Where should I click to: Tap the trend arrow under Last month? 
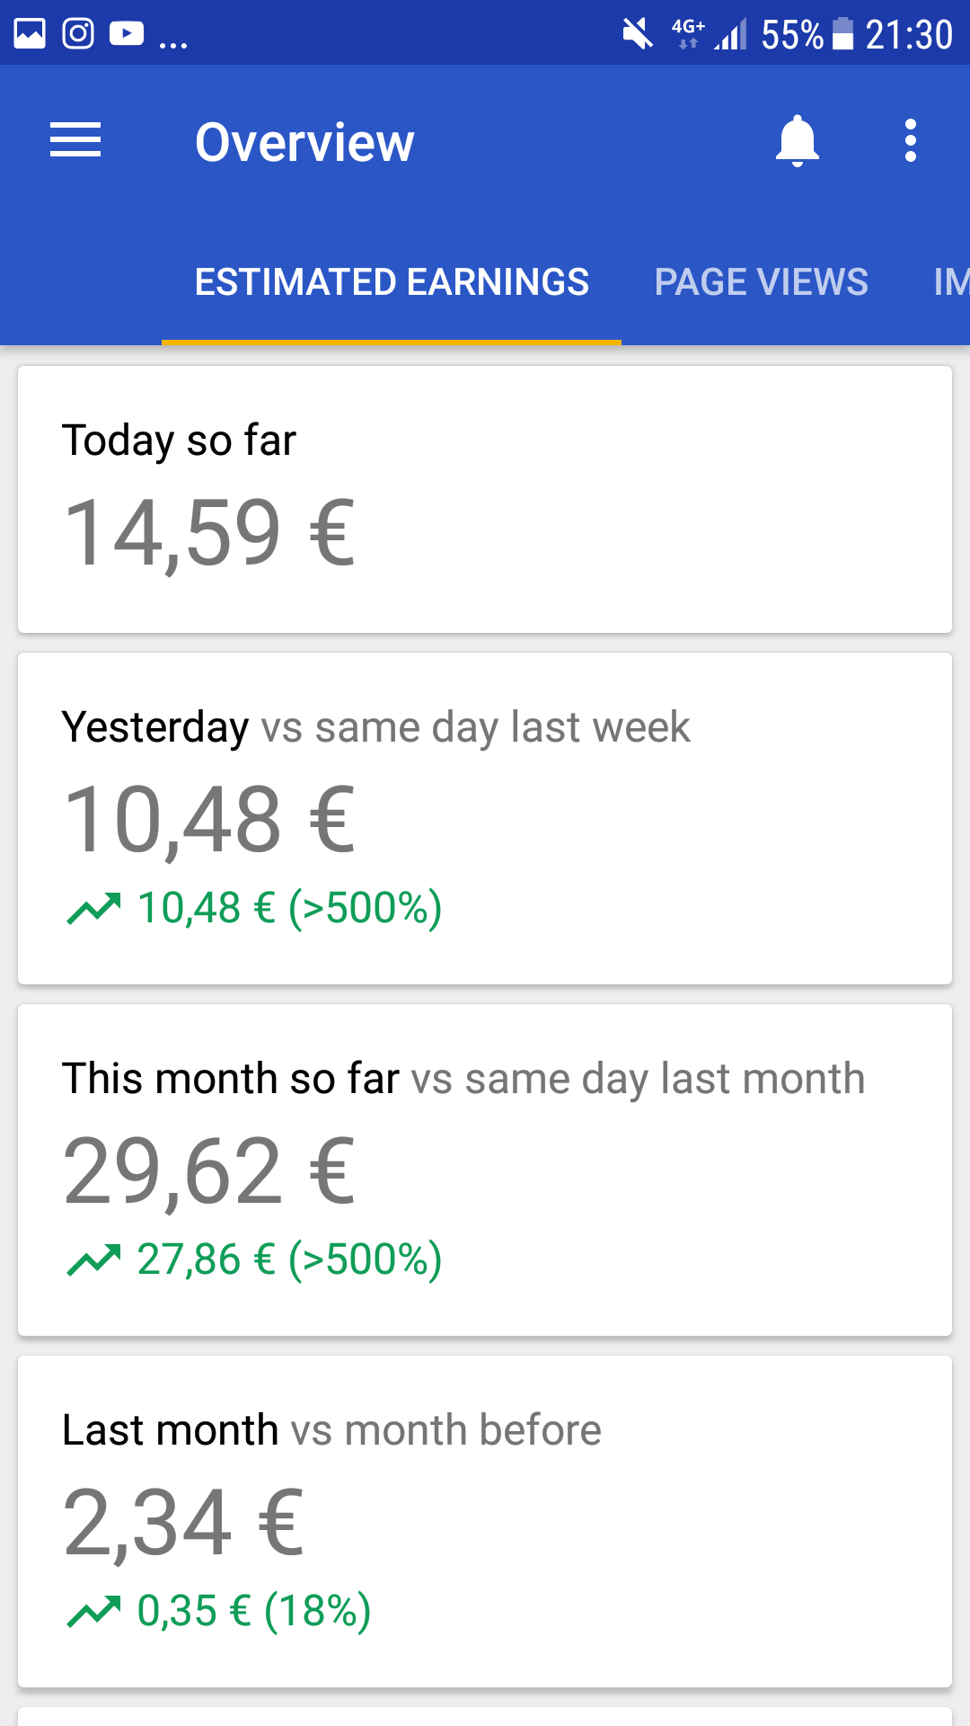(x=93, y=1612)
